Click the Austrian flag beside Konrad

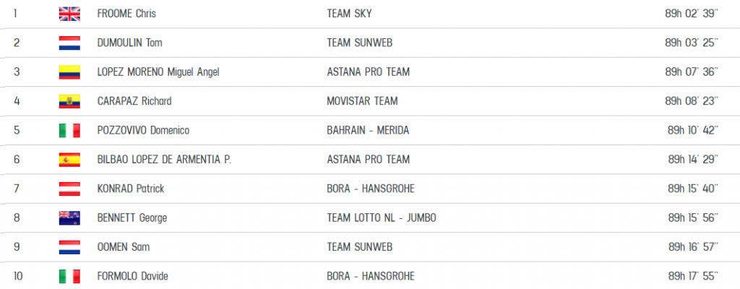[69, 189]
